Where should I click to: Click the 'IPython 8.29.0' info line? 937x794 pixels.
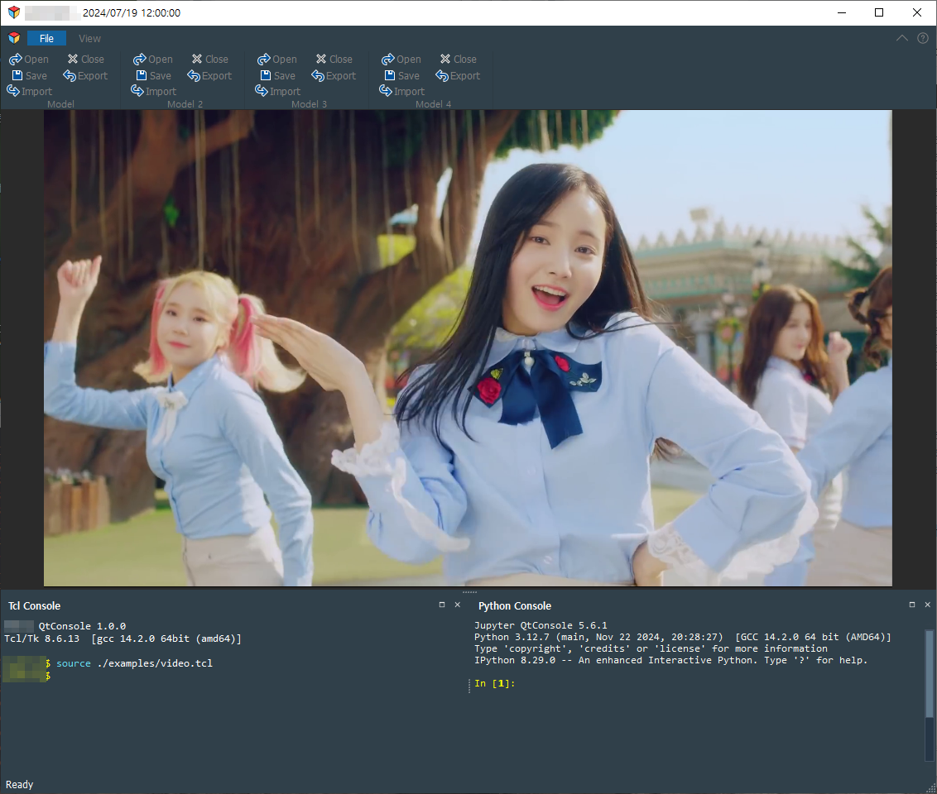point(670,660)
